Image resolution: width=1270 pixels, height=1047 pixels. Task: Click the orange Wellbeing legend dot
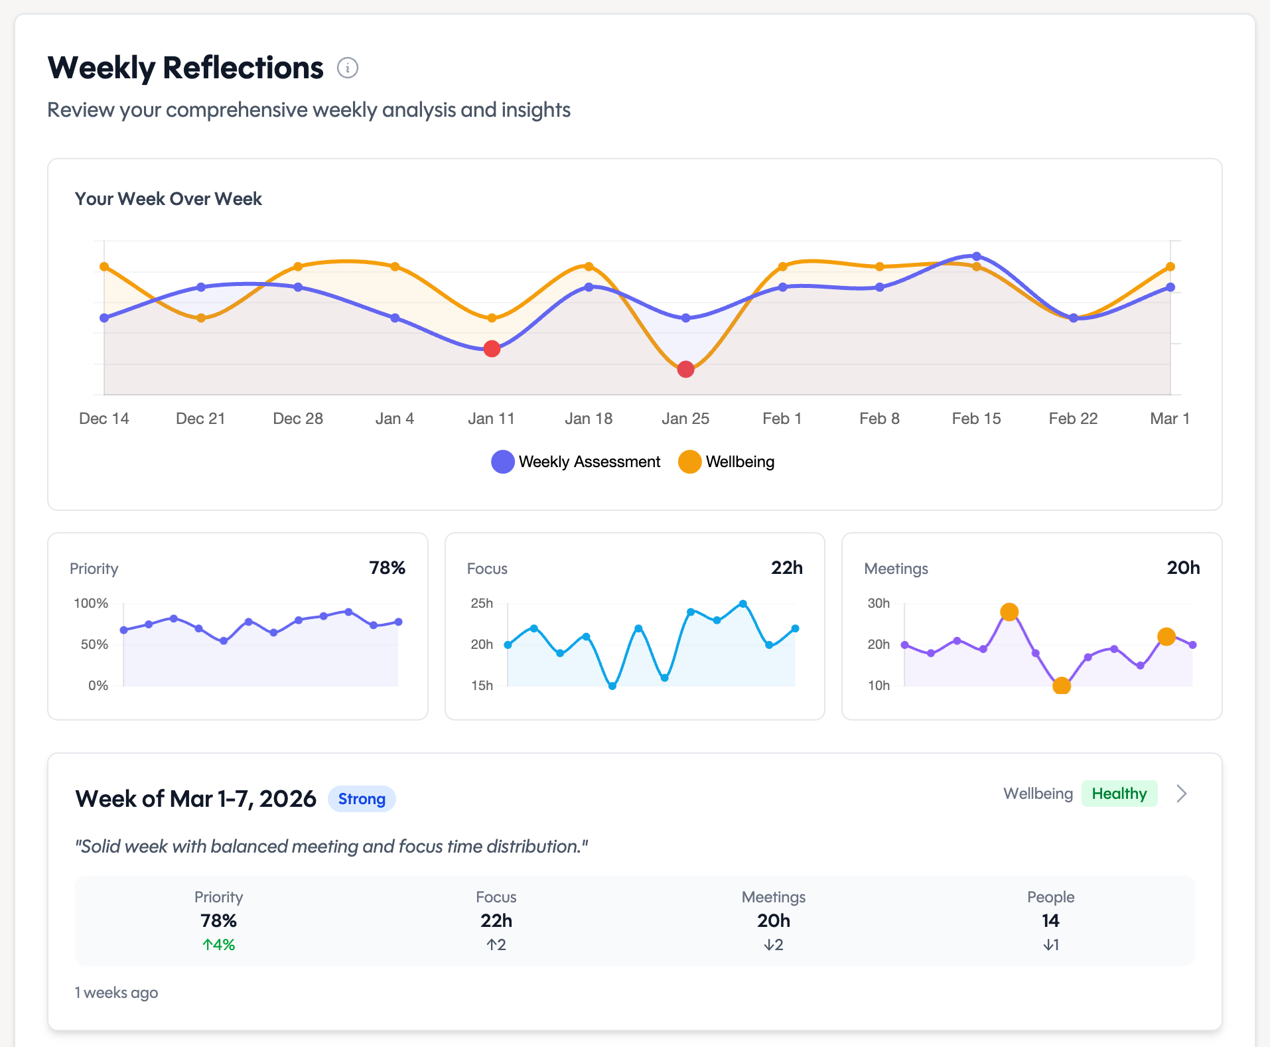689,461
